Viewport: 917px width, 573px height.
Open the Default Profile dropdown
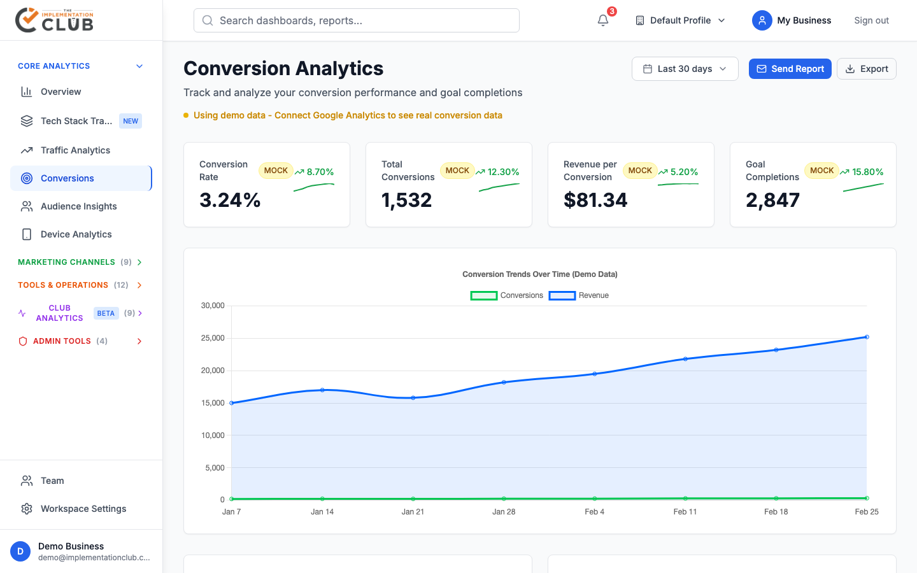coord(680,20)
